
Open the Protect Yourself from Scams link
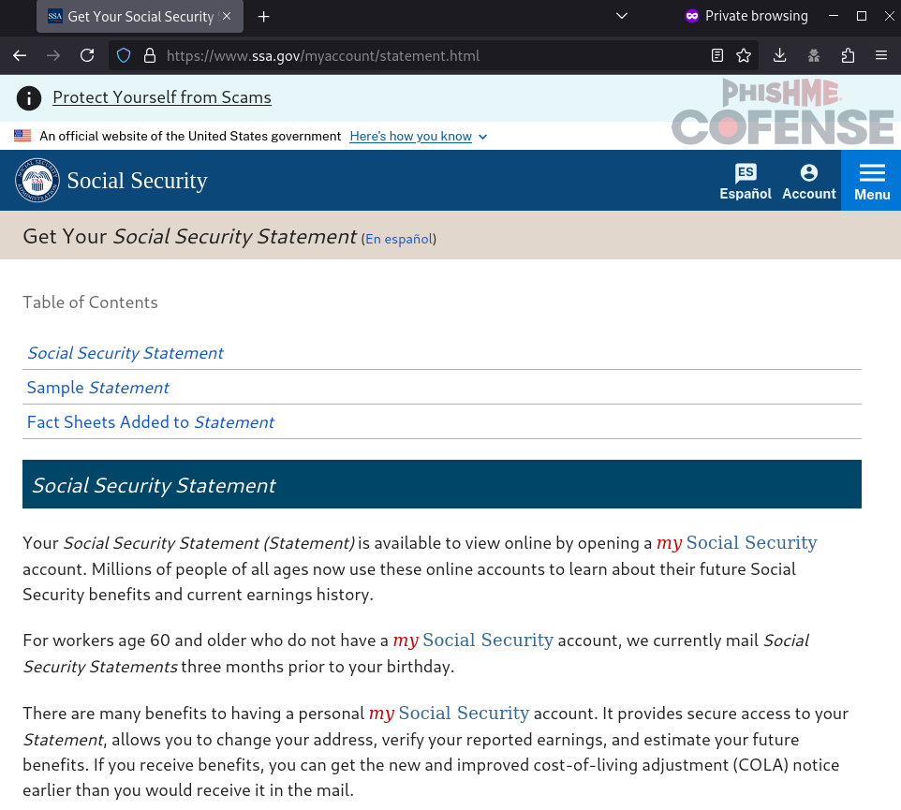click(x=162, y=97)
